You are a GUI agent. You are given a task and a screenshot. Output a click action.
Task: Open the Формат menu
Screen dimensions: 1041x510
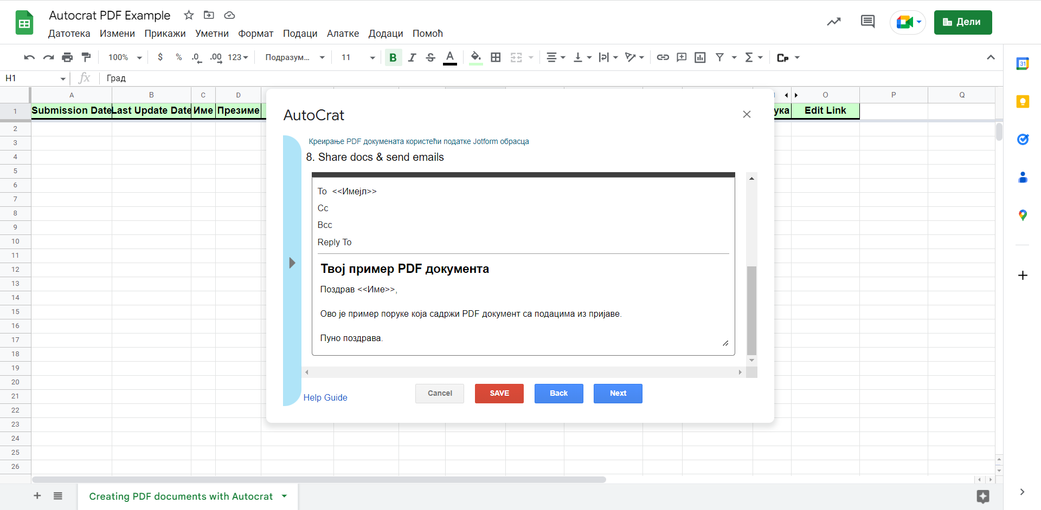pos(255,34)
